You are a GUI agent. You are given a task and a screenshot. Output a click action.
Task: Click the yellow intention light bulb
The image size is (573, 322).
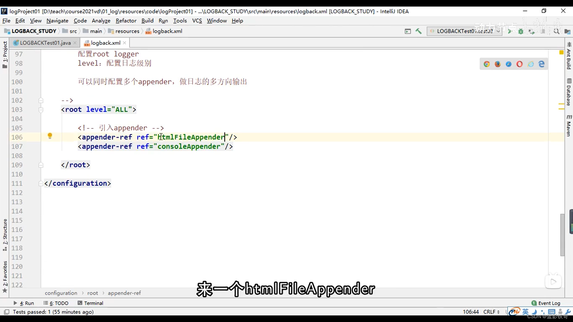pyautogui.click(x=50, y=136)
